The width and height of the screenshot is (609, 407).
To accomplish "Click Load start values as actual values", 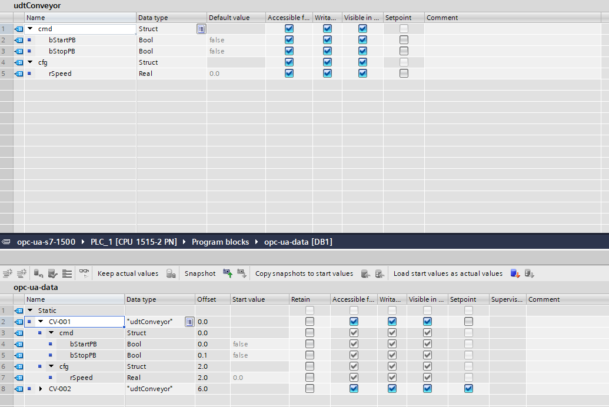I will [x=448, y=273].
